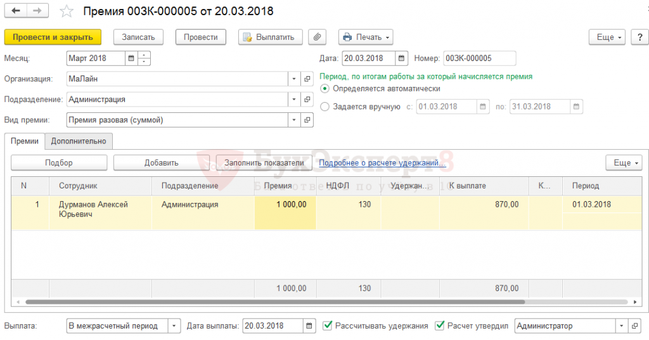Click the Сотрудник column header

[x=100, y=186]
